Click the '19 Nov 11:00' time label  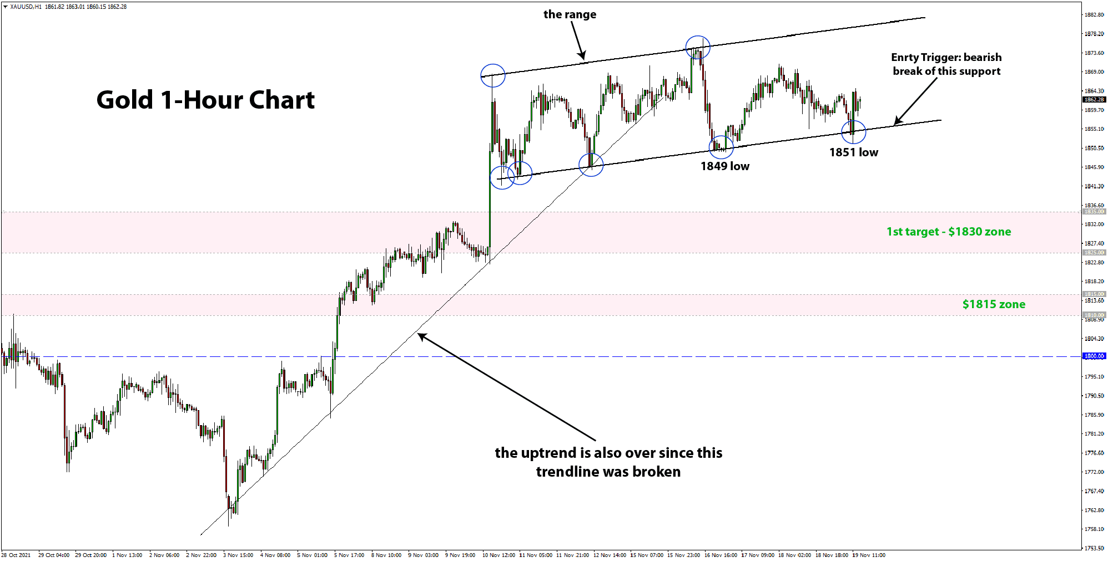click(869, 555)
